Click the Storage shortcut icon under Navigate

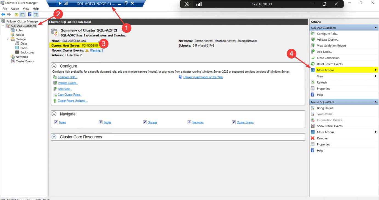coord(145,122)
